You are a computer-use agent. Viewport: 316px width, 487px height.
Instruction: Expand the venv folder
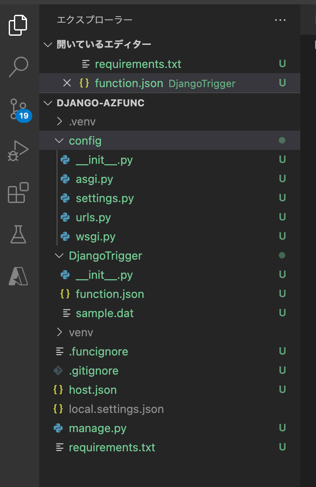pos(59,332)
